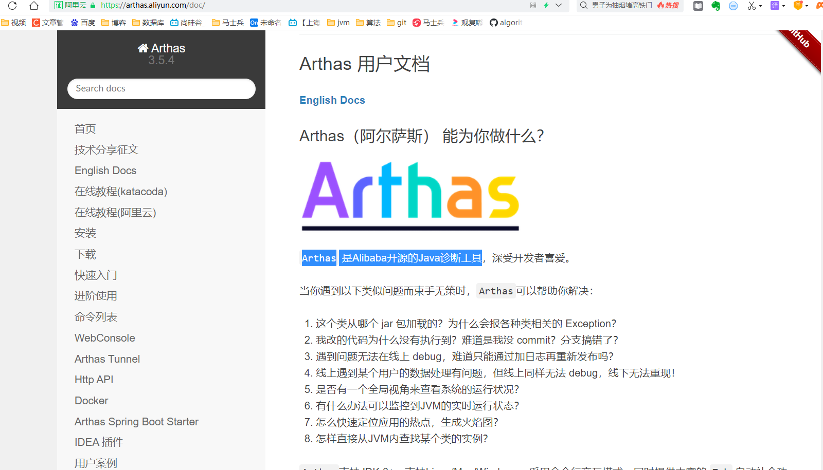
Task: Click the green lightning speed-mode icon
Action: (546, 6)
